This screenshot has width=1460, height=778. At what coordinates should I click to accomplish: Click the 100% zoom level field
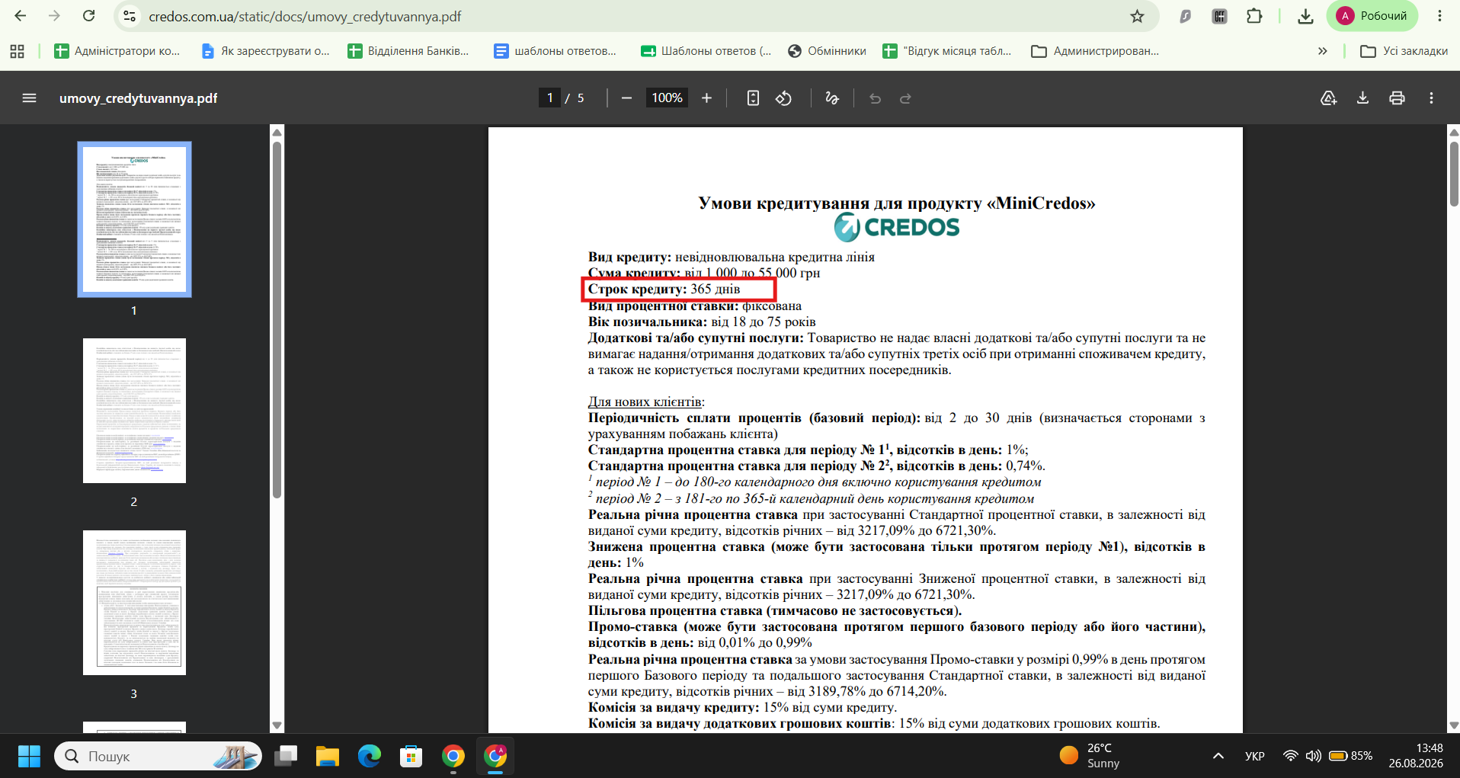pyautogui.click(x=667, y=98)
